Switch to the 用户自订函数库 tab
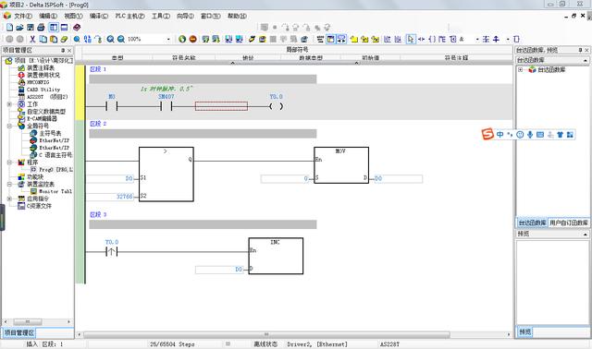 click(569, 223)
